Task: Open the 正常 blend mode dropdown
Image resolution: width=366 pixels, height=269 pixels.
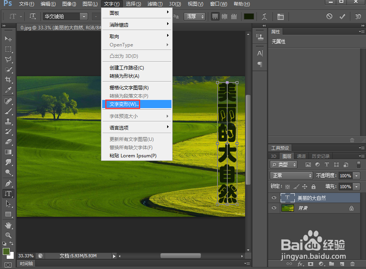Action: (x=291, y=176)
